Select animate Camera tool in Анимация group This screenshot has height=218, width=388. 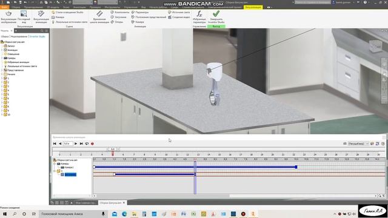(x=138, y=22)
